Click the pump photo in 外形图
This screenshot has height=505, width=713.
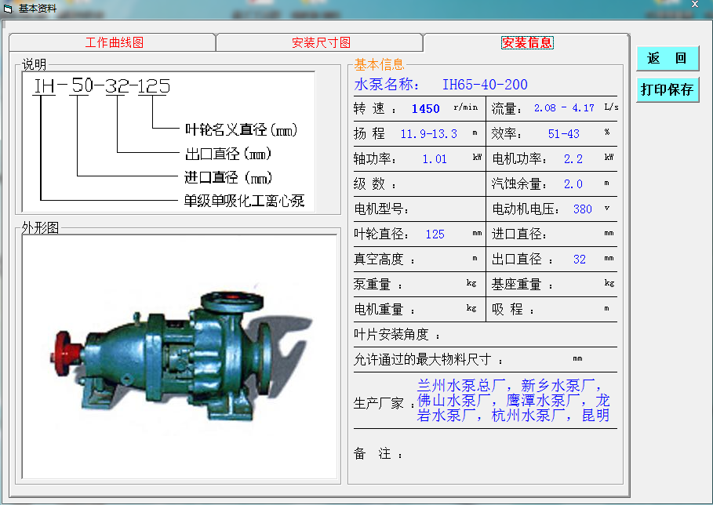[x=180, y=357]
